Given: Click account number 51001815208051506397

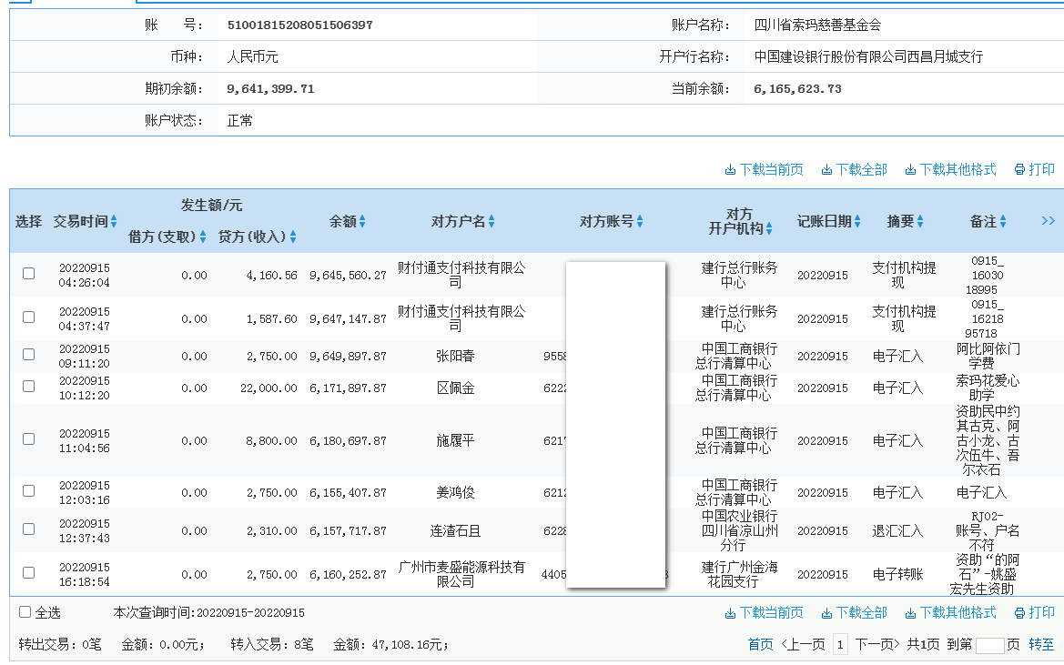Looking at the screenshot, I should click(300, 25).
